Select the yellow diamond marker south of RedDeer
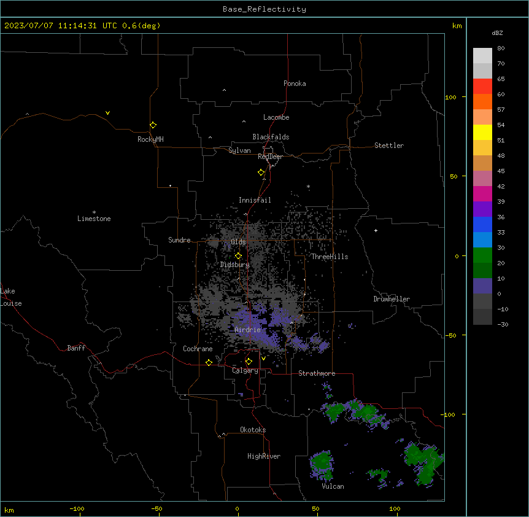The image size is (529, 517). [x=261, y=173]
